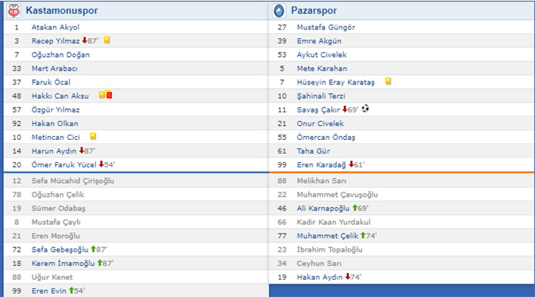Click the red sub-off arrow beside Eren Karadağ

351,164
